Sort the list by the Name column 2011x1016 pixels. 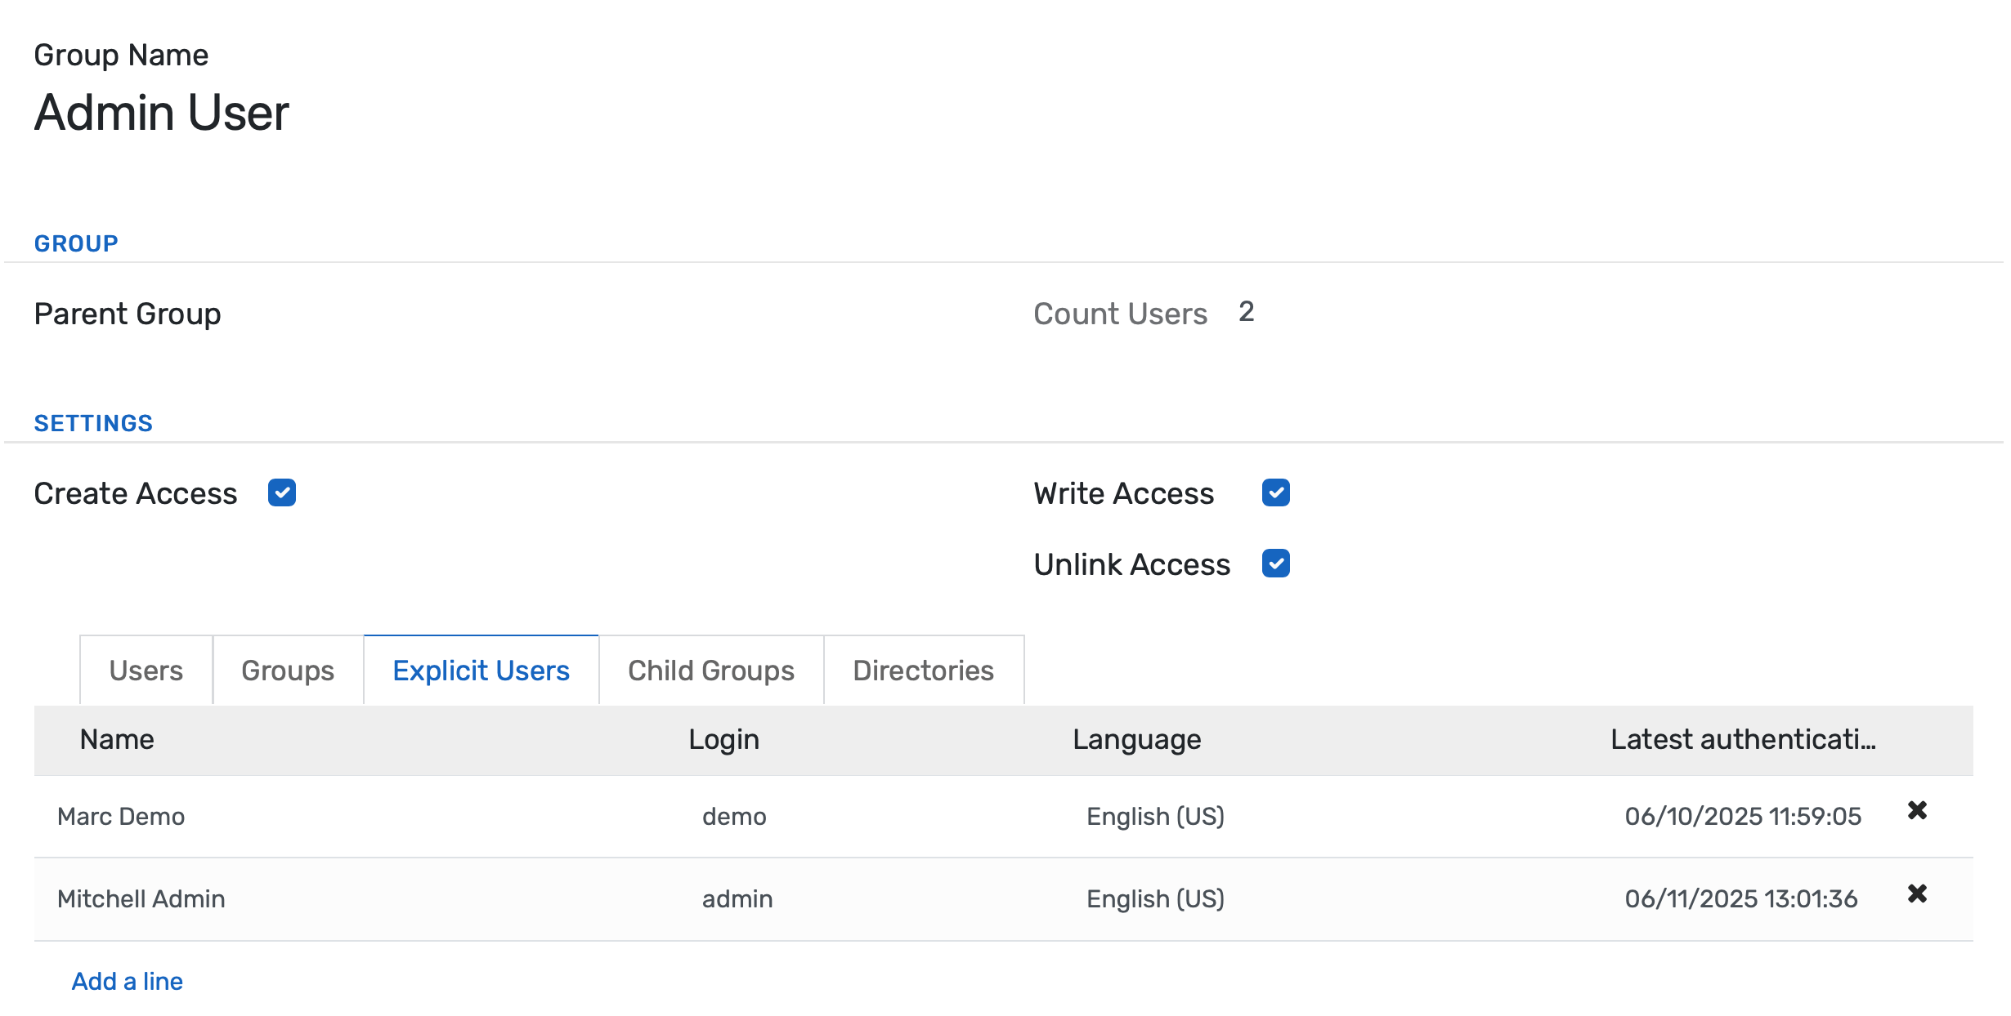click(x=117, y=740)
